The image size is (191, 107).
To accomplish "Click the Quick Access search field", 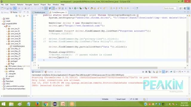I will [x=170, y=8].
